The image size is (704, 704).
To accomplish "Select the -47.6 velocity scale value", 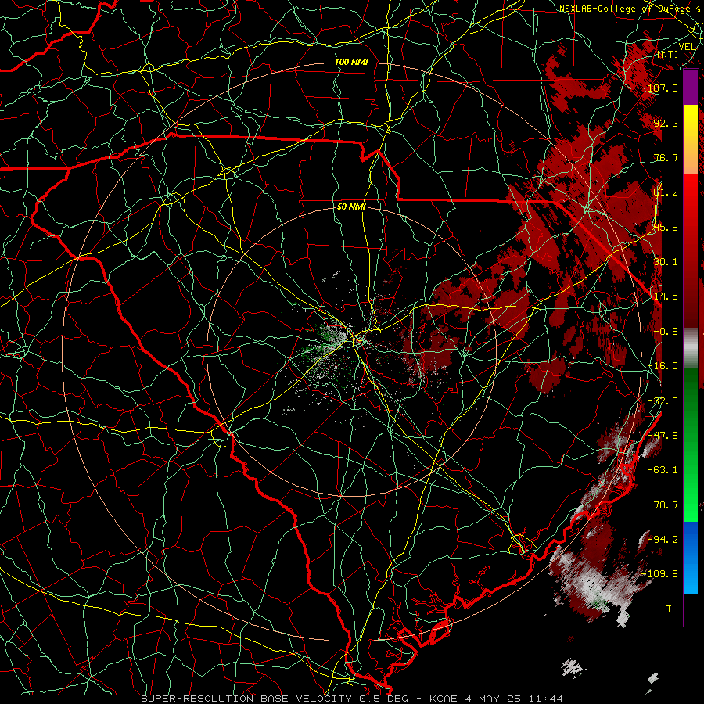I will tap(663, 436).
